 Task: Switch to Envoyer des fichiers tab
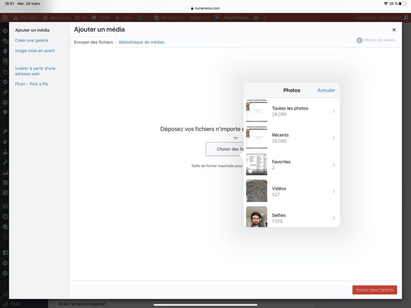click(x=93, y=42)
